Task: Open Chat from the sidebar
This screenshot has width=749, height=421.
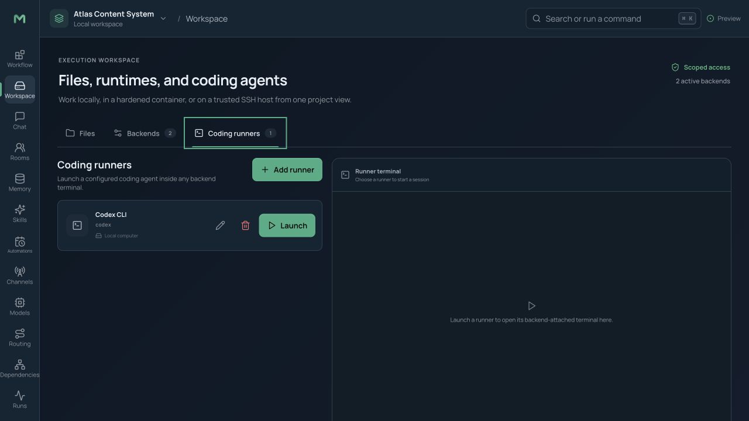Action: click(19, 120)
